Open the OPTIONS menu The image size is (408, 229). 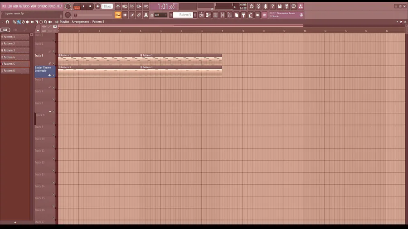(43, 6)
